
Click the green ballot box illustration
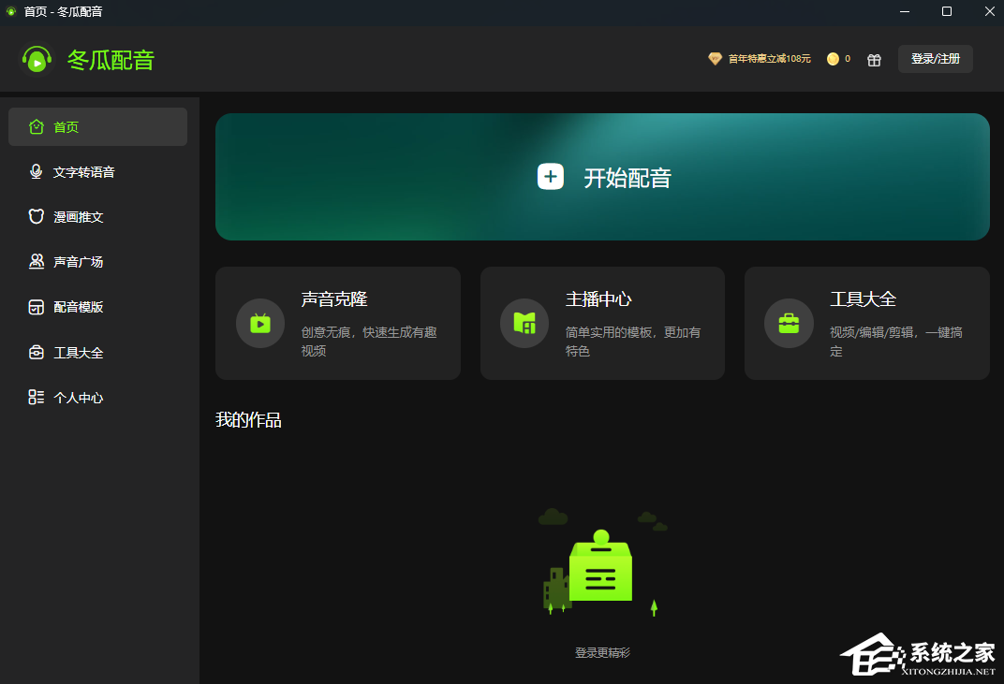pyautogui.click(x=600, y=565)
